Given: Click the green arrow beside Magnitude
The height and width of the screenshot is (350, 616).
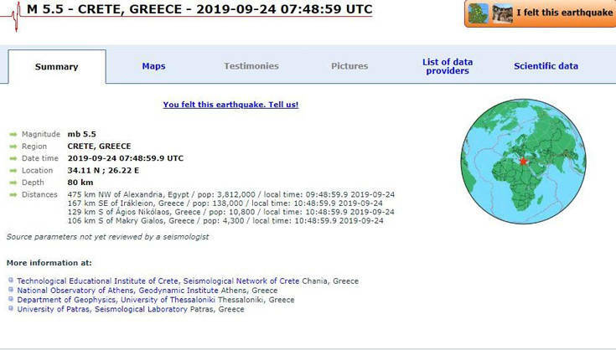Looking at the screenshot, I should click(x=13, y=134).
